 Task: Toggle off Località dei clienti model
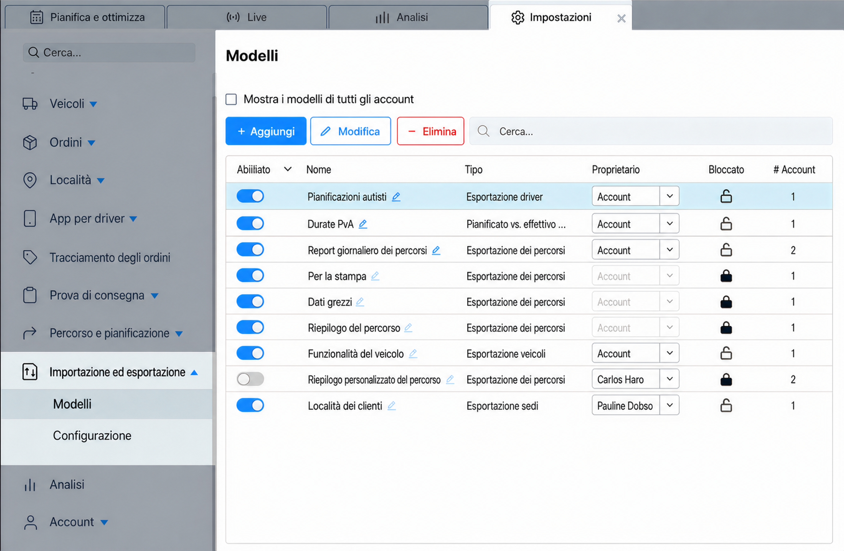point(250,405)
